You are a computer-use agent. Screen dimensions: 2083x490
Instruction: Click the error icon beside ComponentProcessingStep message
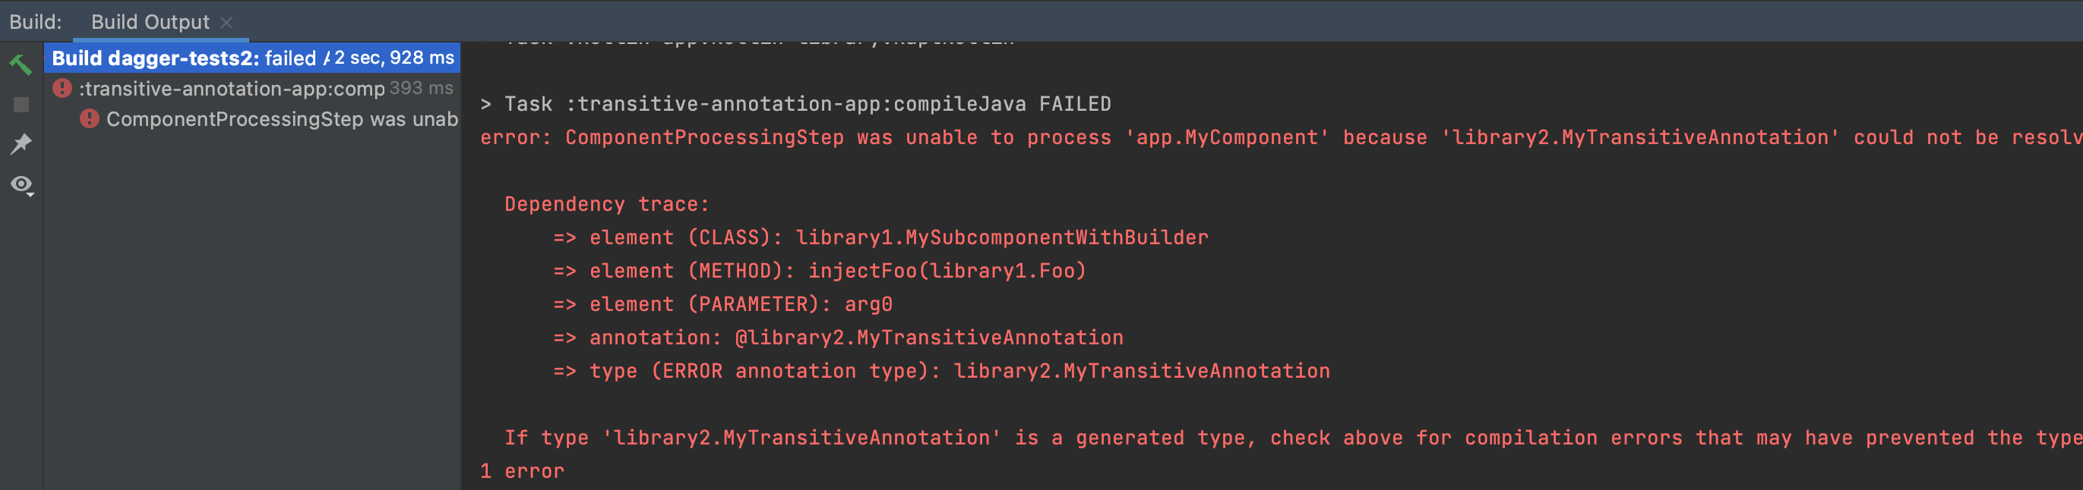coord(89,118)
